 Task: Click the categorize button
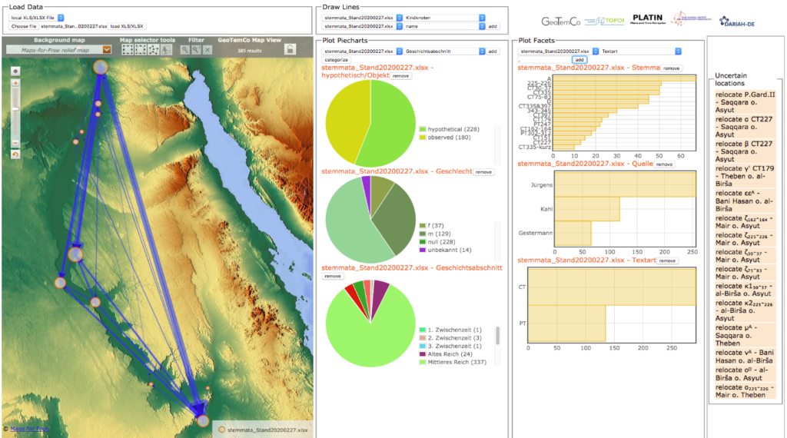coord(337,60)
